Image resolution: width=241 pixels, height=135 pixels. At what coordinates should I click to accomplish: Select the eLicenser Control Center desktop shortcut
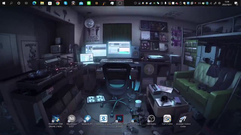tap(183, 121)
